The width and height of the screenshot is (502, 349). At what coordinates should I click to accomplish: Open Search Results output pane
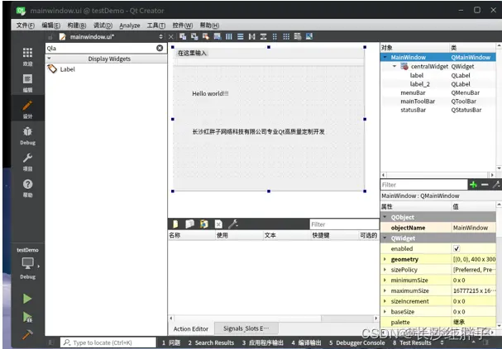211,342
